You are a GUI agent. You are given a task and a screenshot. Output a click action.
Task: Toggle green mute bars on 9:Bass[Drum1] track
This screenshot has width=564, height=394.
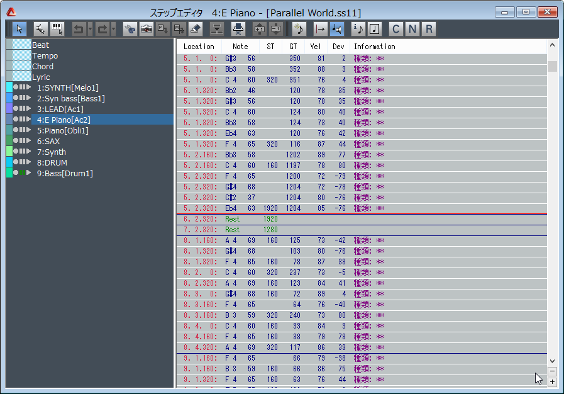coord(22,172)
